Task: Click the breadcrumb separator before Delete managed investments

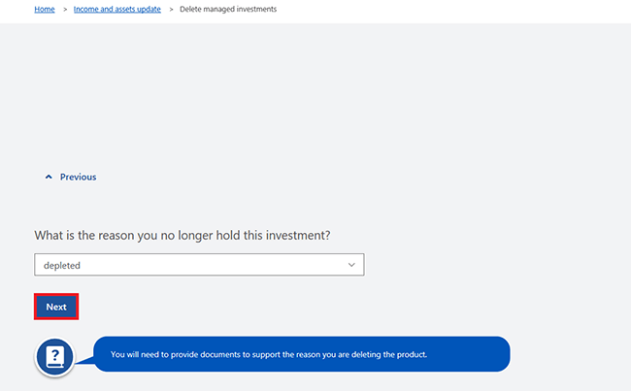Action: [171, 10]
